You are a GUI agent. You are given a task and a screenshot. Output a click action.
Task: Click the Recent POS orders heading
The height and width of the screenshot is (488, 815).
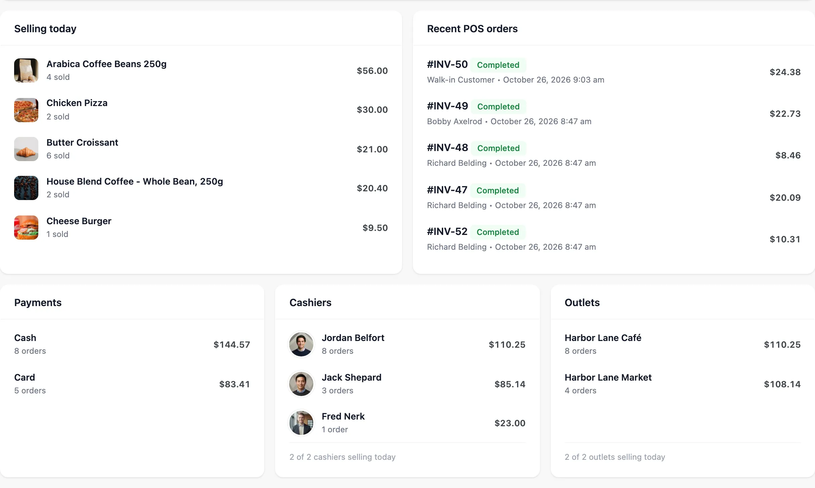[472, 29]
